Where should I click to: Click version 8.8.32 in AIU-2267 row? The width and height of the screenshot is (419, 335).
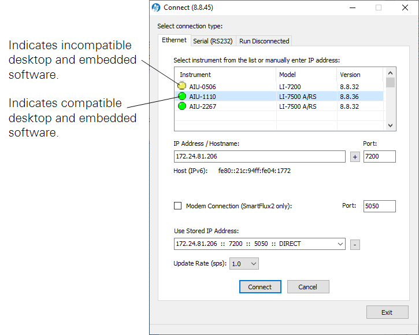[x=349, y=106]
